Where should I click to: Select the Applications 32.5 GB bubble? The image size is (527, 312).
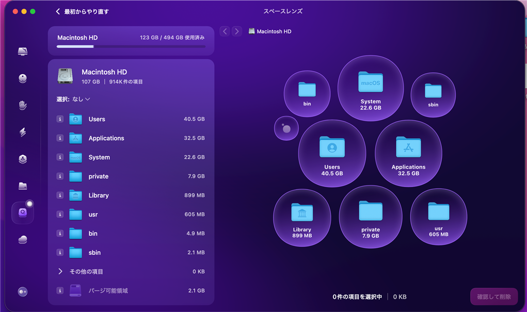(x=408, y=154)
